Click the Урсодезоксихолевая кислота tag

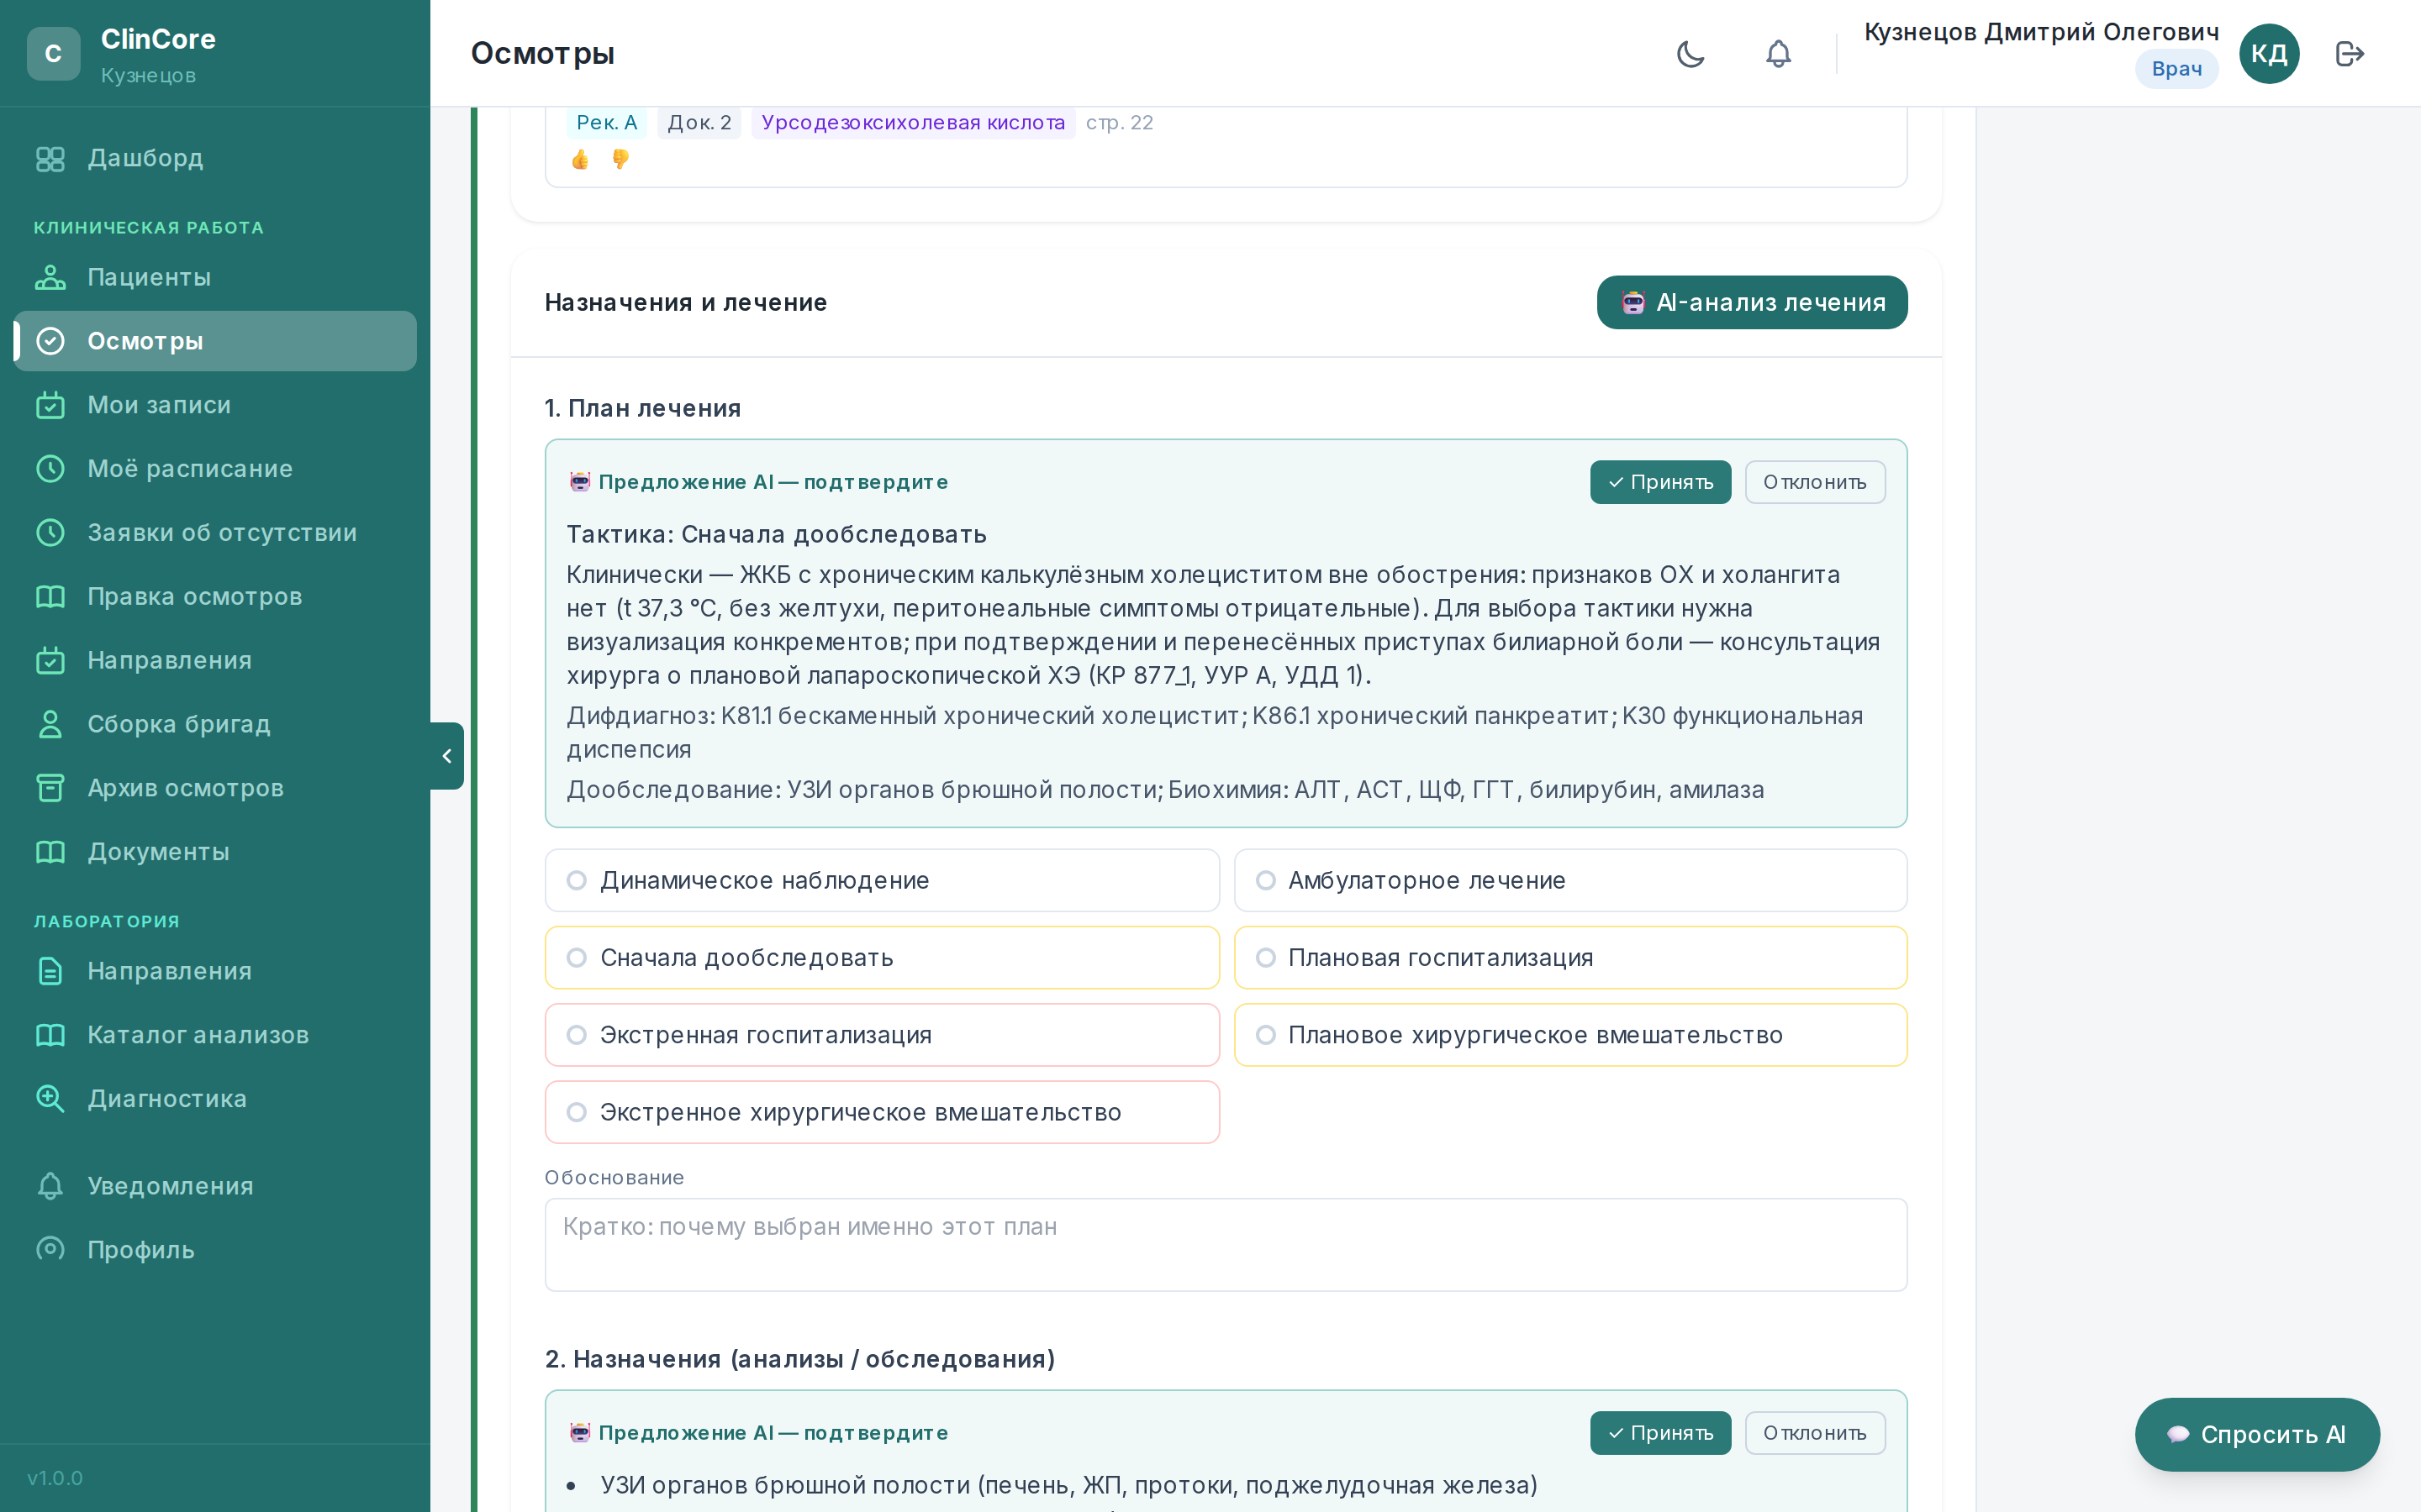click(912, 123)
